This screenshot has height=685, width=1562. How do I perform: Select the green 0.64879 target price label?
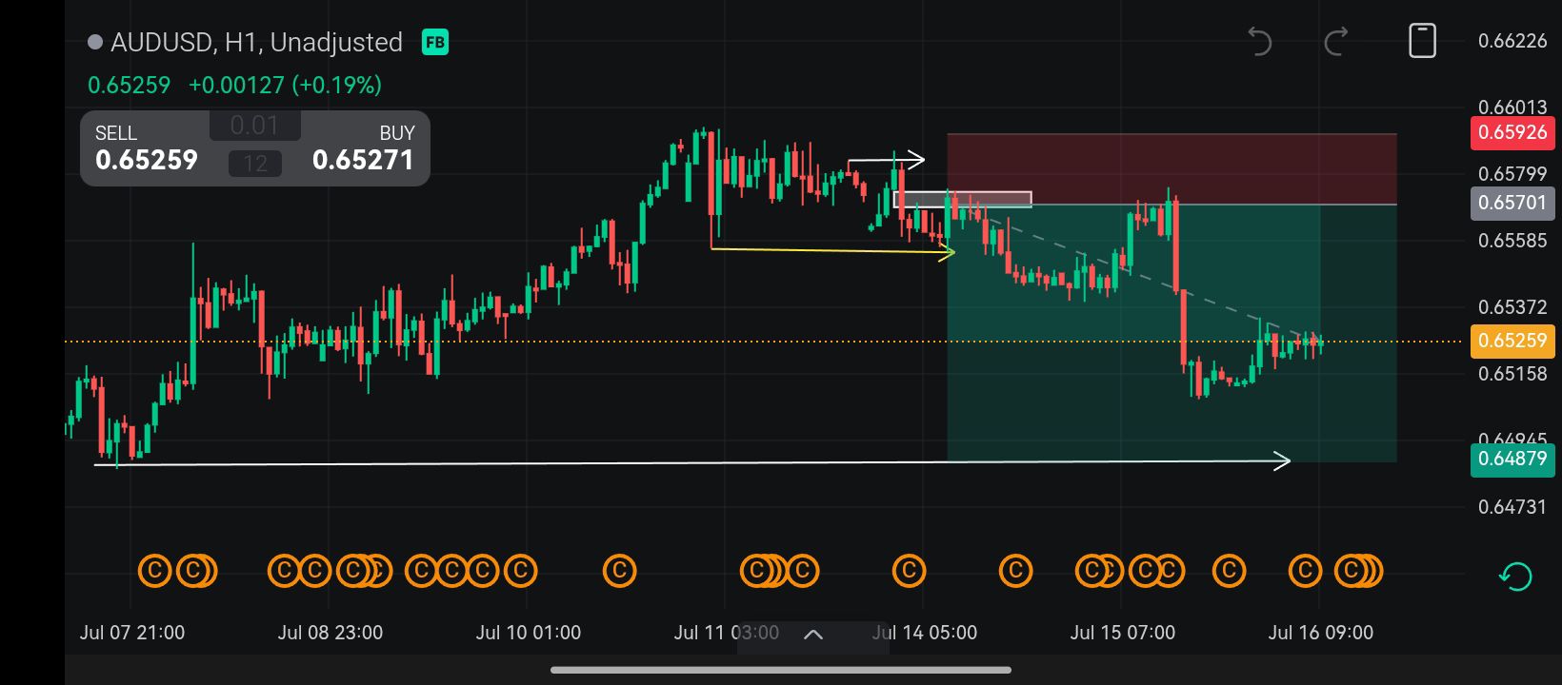(x=1512, y=459)
